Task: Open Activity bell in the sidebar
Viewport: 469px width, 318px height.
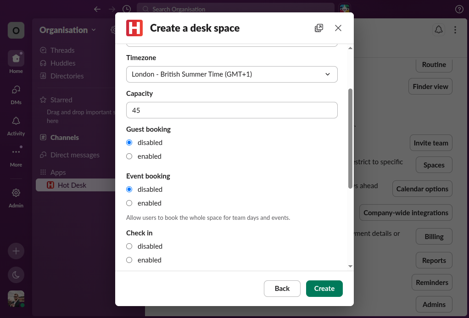Action: coord(16,126)
